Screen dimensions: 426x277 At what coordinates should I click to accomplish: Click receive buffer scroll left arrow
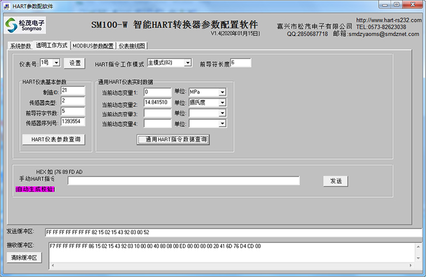(x=53, y=265)
